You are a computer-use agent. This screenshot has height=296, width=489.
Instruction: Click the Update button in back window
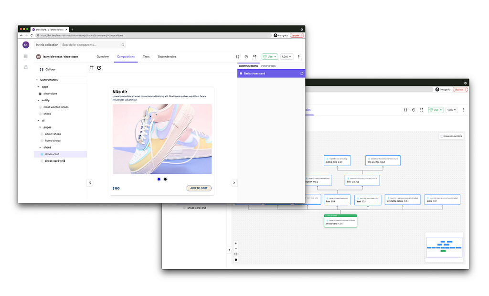460,90
